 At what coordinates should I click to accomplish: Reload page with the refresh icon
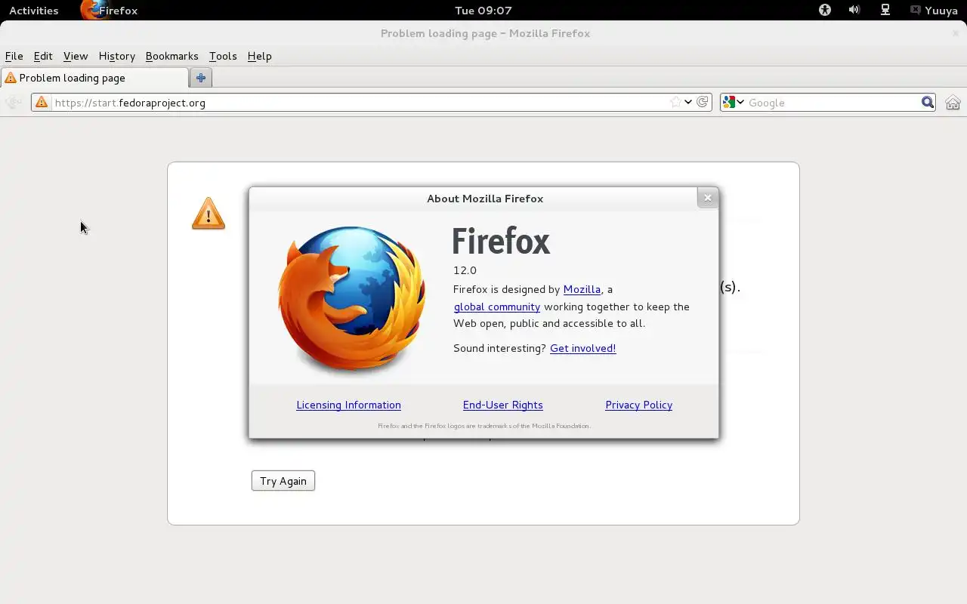[703, 102]
